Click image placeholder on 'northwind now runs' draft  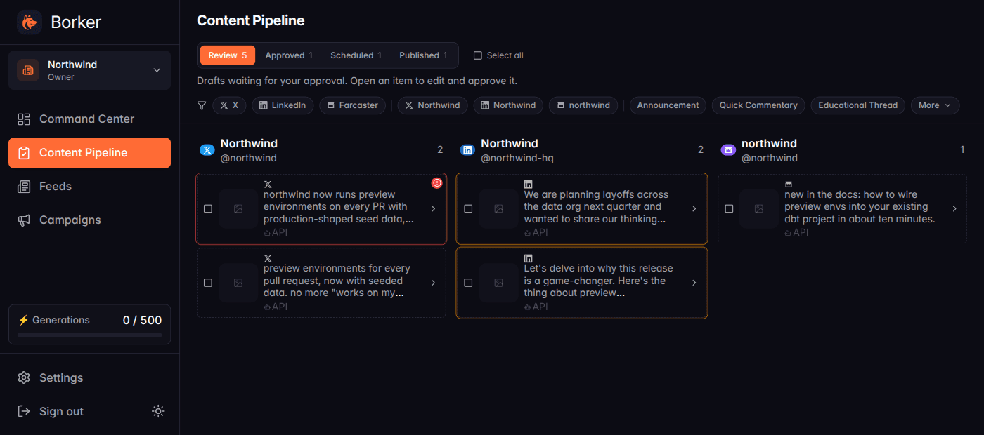238,209
